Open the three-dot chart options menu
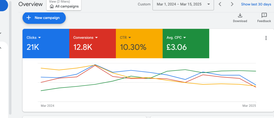This screenshot has width=274, height=118. (x=266, y=38)
